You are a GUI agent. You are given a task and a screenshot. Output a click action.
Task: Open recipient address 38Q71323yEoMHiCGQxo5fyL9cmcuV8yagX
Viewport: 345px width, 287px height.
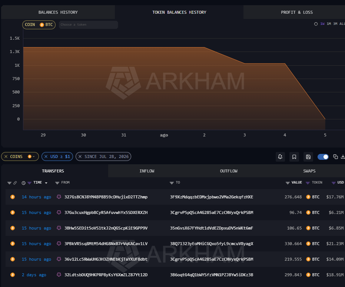[x=212, y=244]
